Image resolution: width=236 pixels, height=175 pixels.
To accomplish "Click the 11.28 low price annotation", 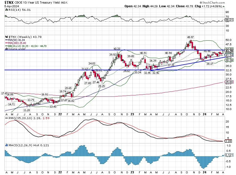I will [27, 110].
